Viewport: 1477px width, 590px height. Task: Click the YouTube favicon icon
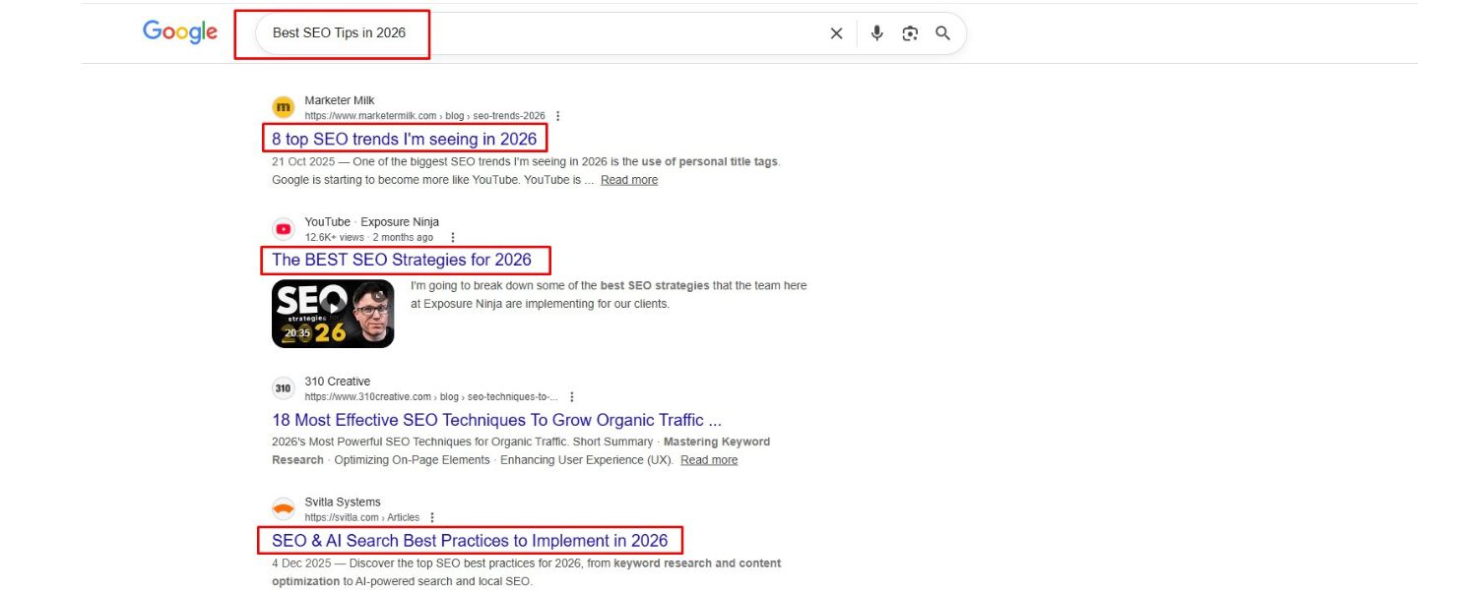point(284,229)
